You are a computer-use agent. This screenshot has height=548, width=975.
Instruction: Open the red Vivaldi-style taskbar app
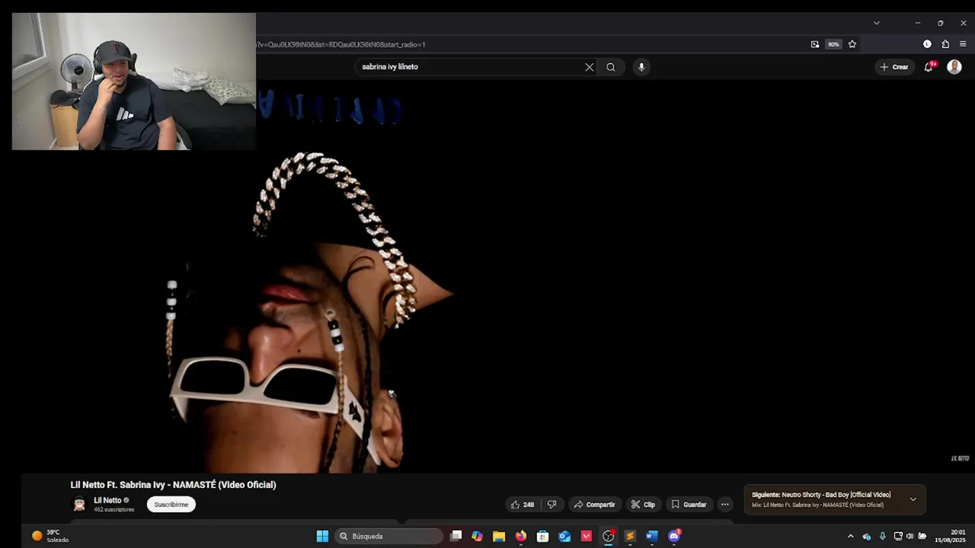587,537
